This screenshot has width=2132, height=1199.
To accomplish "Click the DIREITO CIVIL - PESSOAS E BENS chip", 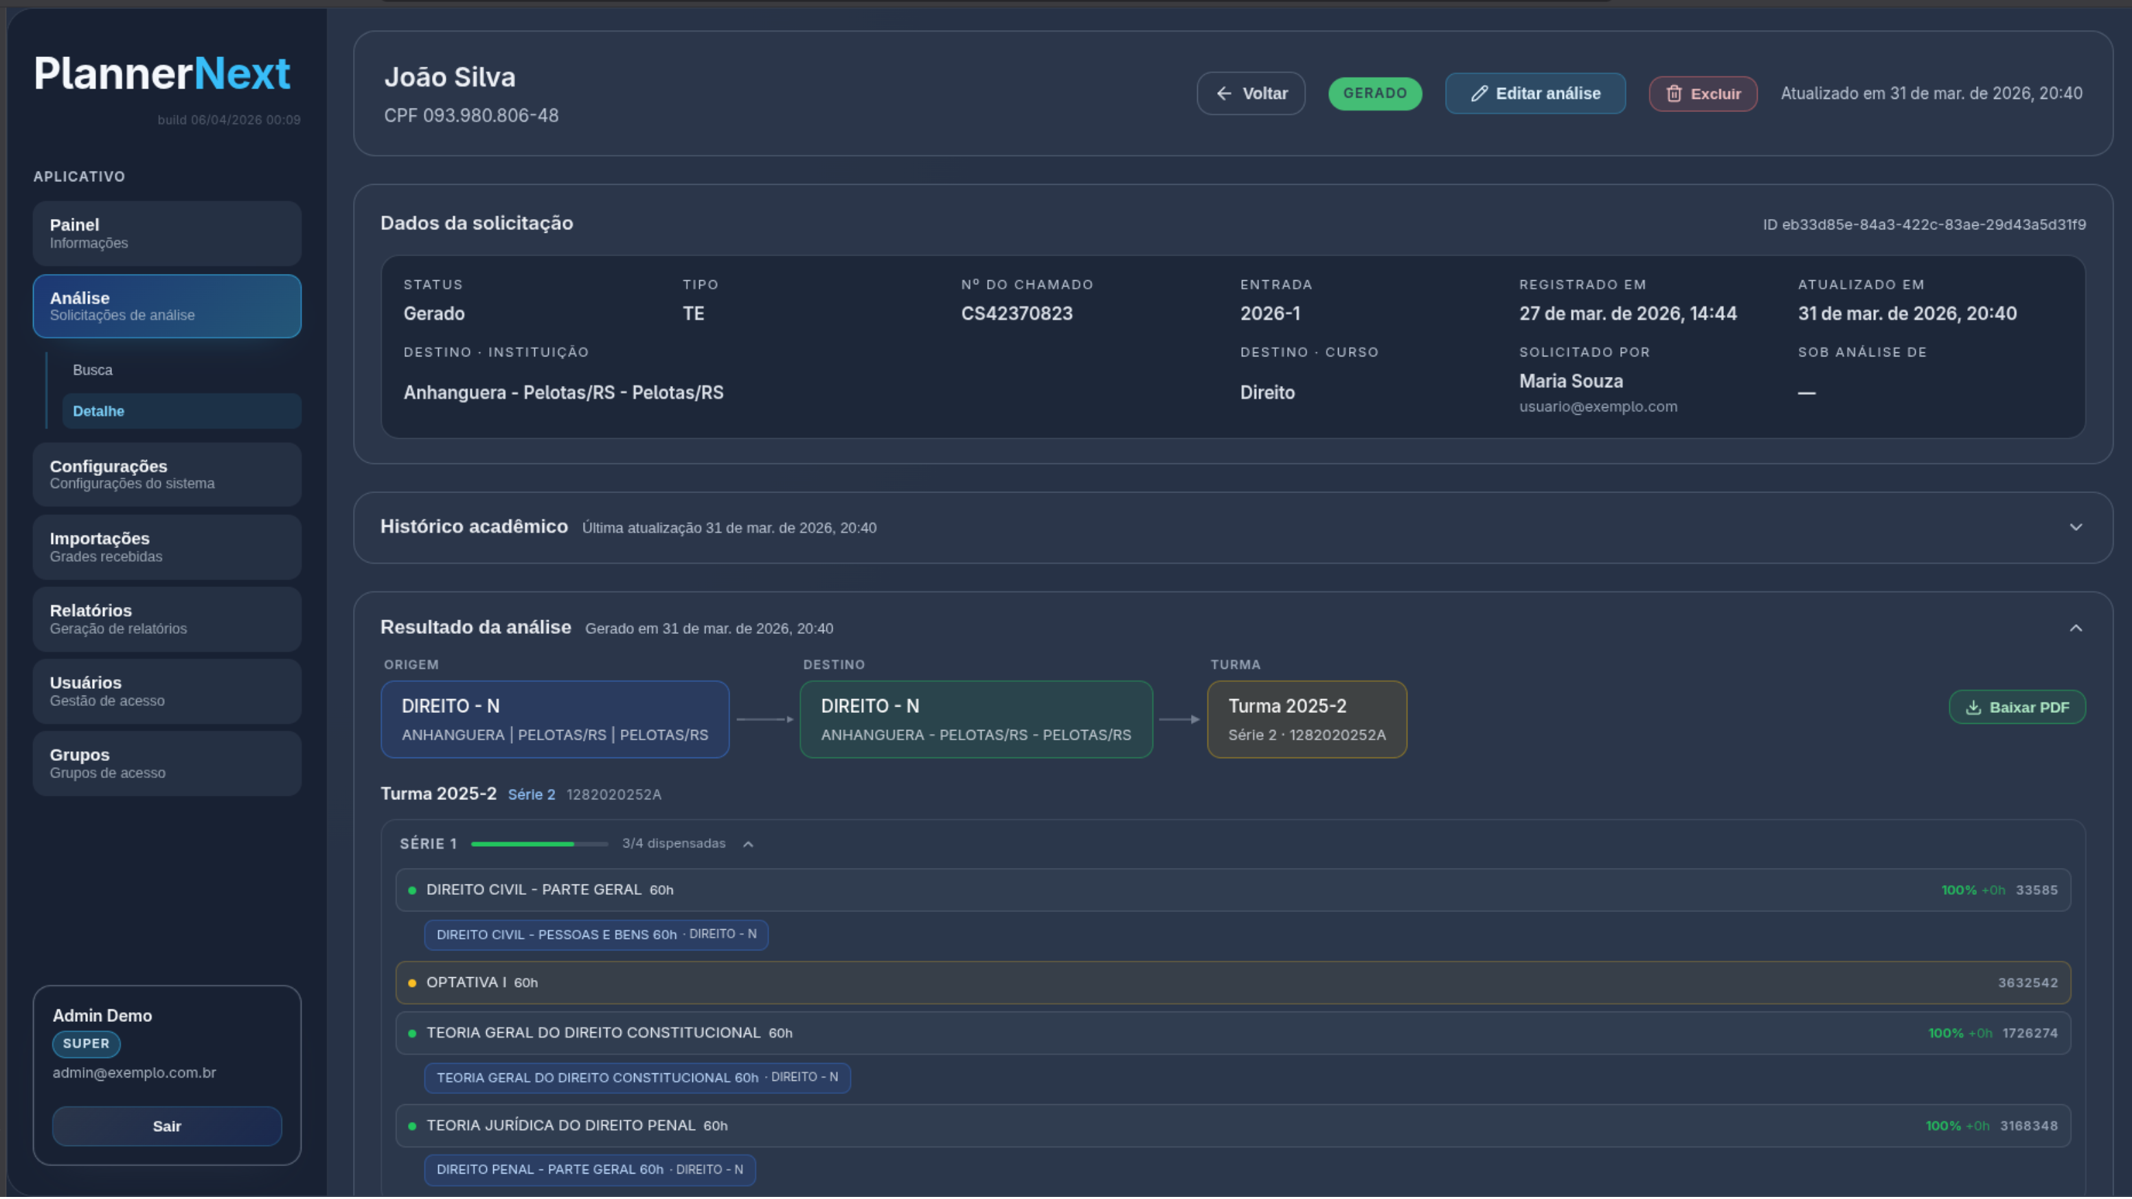I will click(597, 935).
